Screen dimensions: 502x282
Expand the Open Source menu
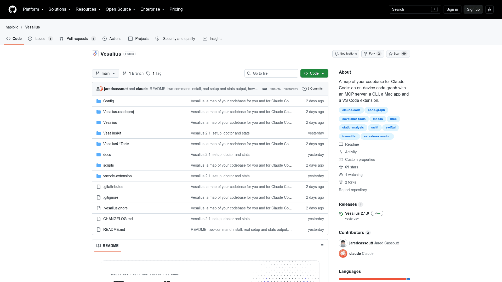tap(120, 9)
